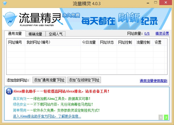Click the 流量控制 column header
The image size is (174, 125).
click(x=144, y=42)
